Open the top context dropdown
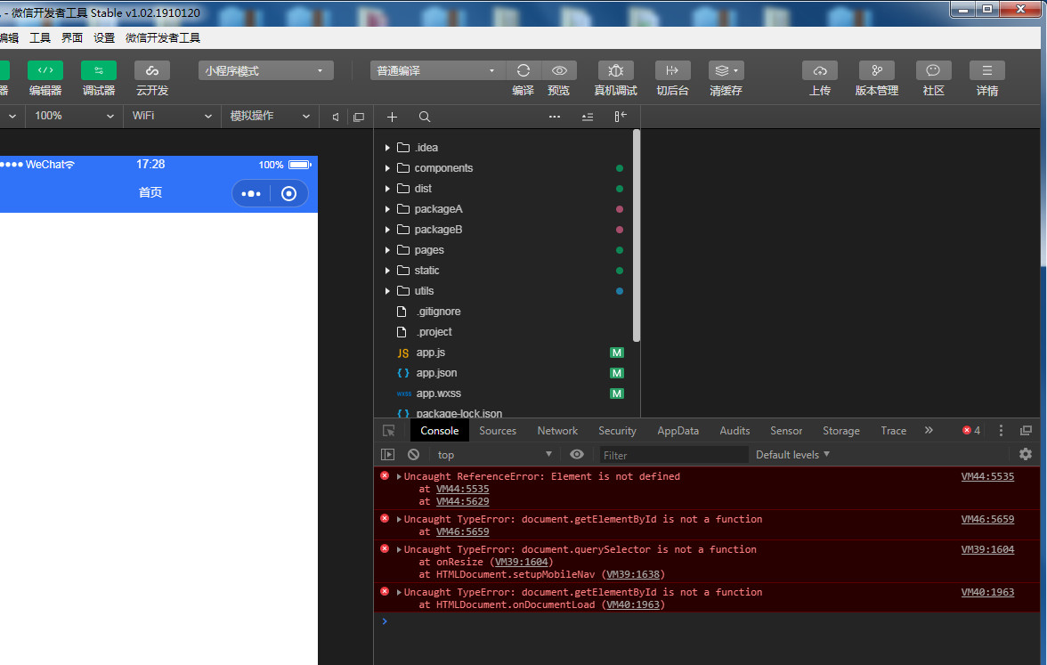The image size is (1047, 665). pos(495,455)
